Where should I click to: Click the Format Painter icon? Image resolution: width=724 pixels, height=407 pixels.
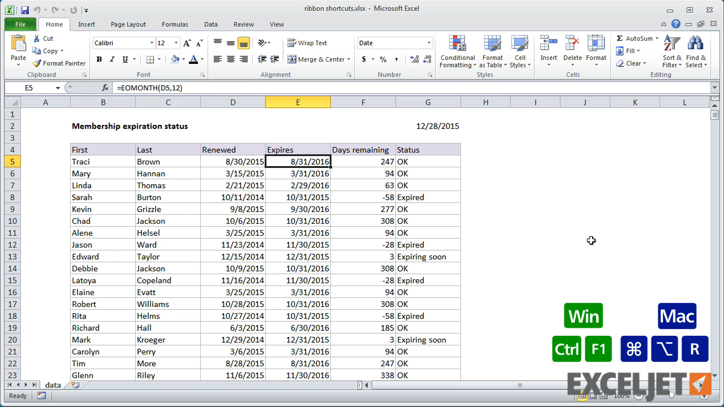click(35, 63)
